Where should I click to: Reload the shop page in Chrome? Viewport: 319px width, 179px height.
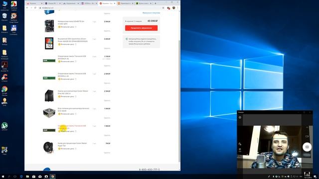tap(35, 8)
